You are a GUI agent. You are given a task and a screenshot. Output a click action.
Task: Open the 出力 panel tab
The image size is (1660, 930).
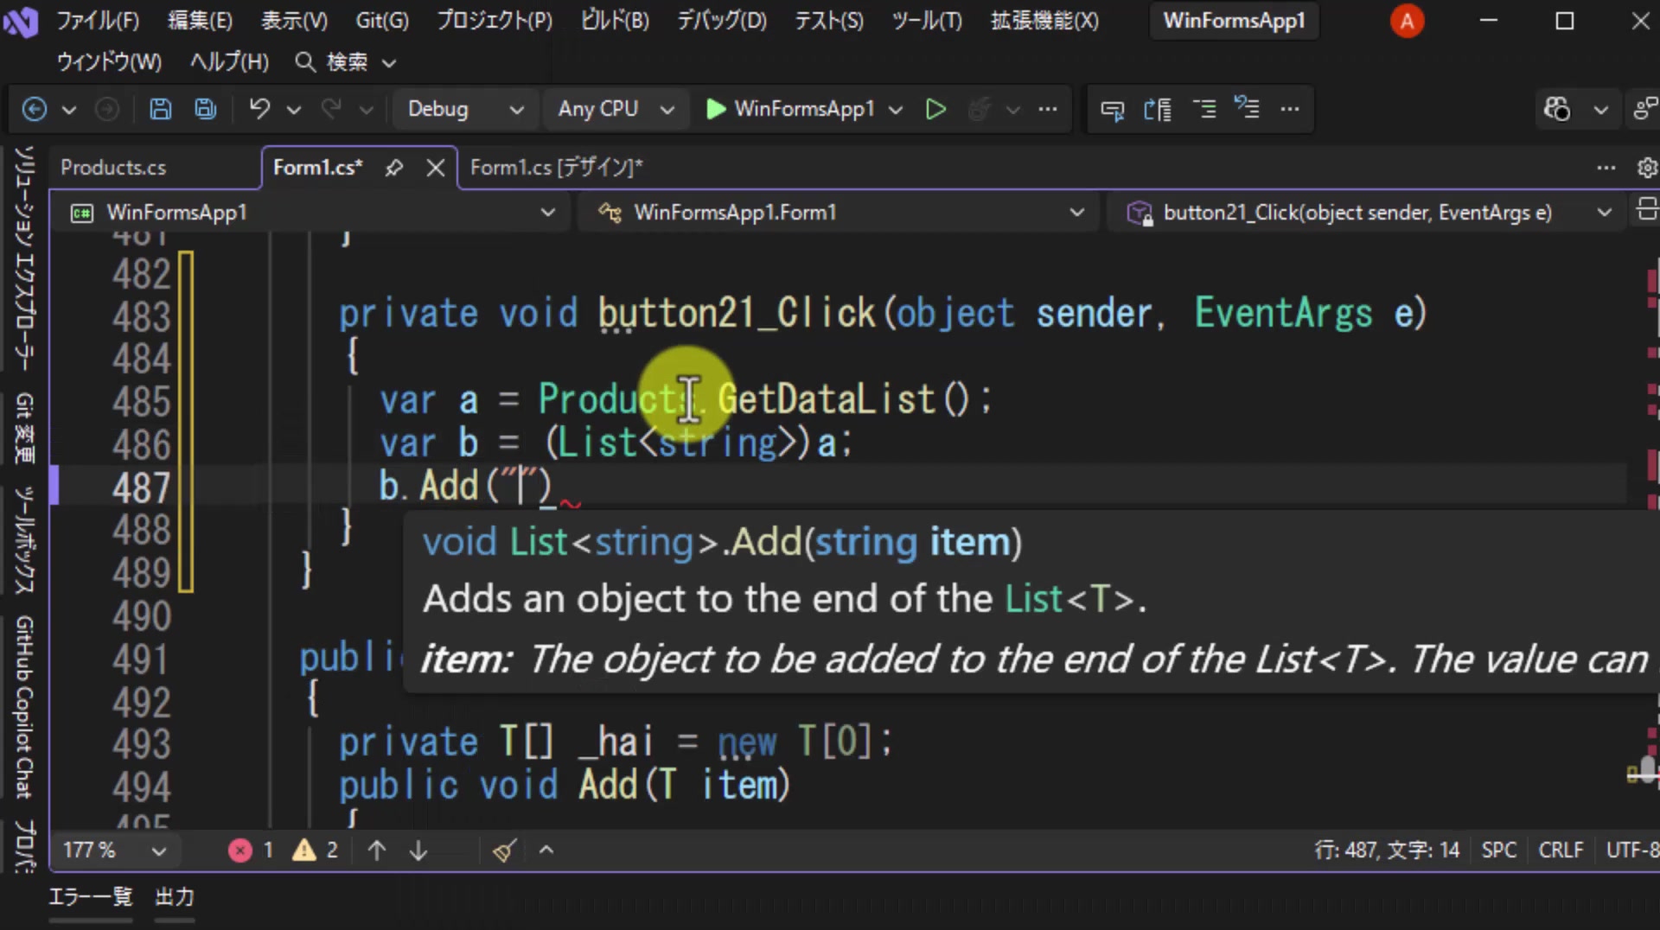click(175, 897)
